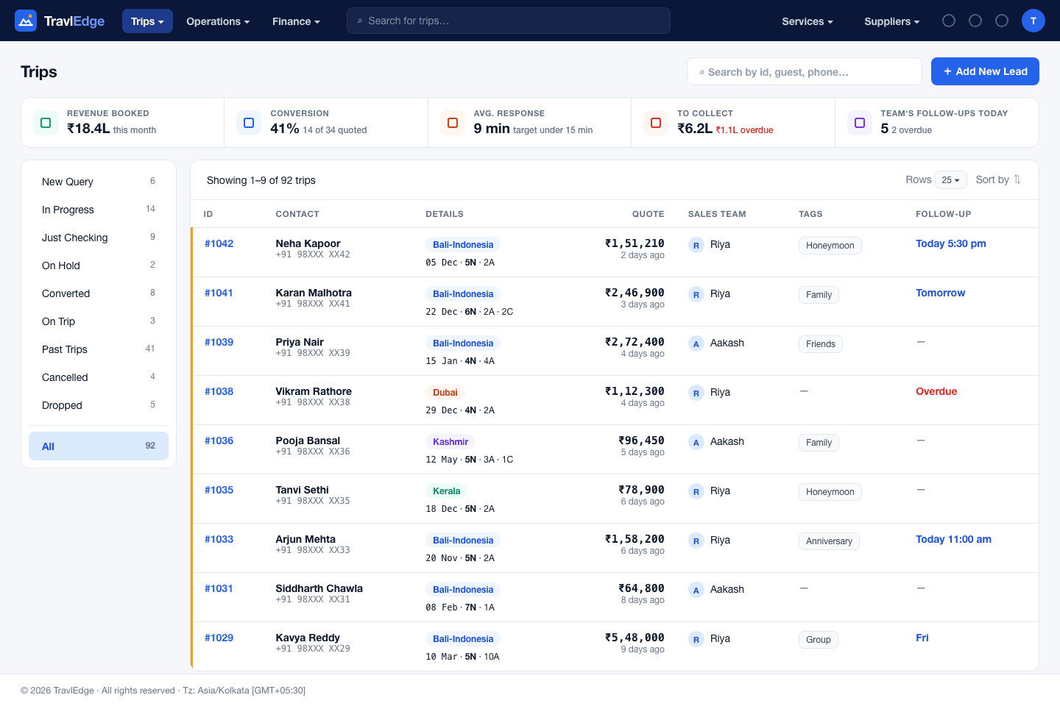Open trip #1031 link
This screenshot has height=706, width=1060.
[x=219, y=588]
